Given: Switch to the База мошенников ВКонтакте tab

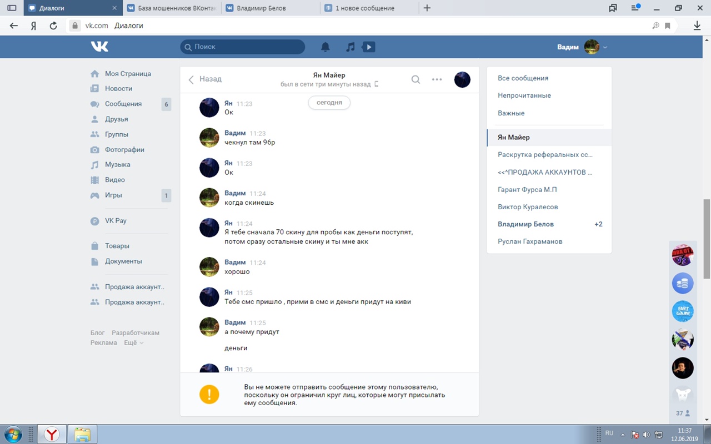Looking at the screenshot, I should (x=172, y=8).
